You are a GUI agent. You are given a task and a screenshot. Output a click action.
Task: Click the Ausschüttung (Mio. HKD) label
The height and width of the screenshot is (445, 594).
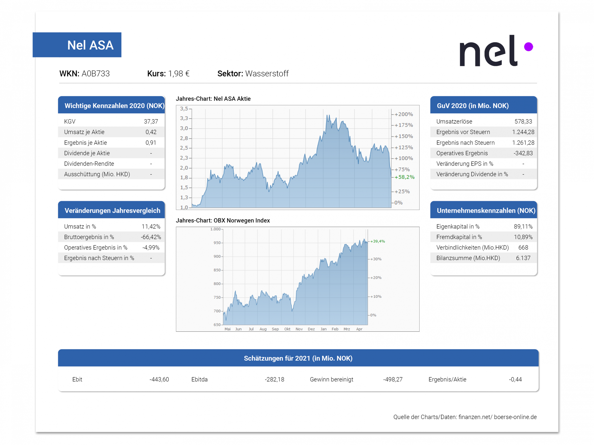click(97, 174)
